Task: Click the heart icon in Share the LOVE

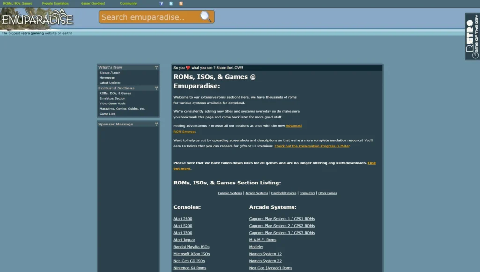Action: [x=188, y=68]
